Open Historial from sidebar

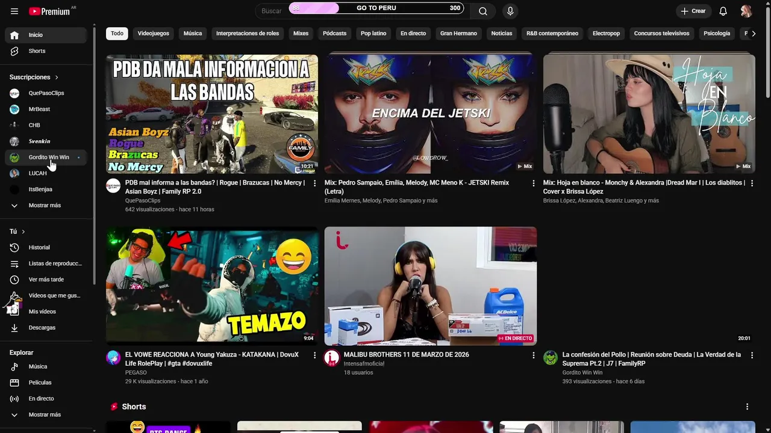point(46,248)
